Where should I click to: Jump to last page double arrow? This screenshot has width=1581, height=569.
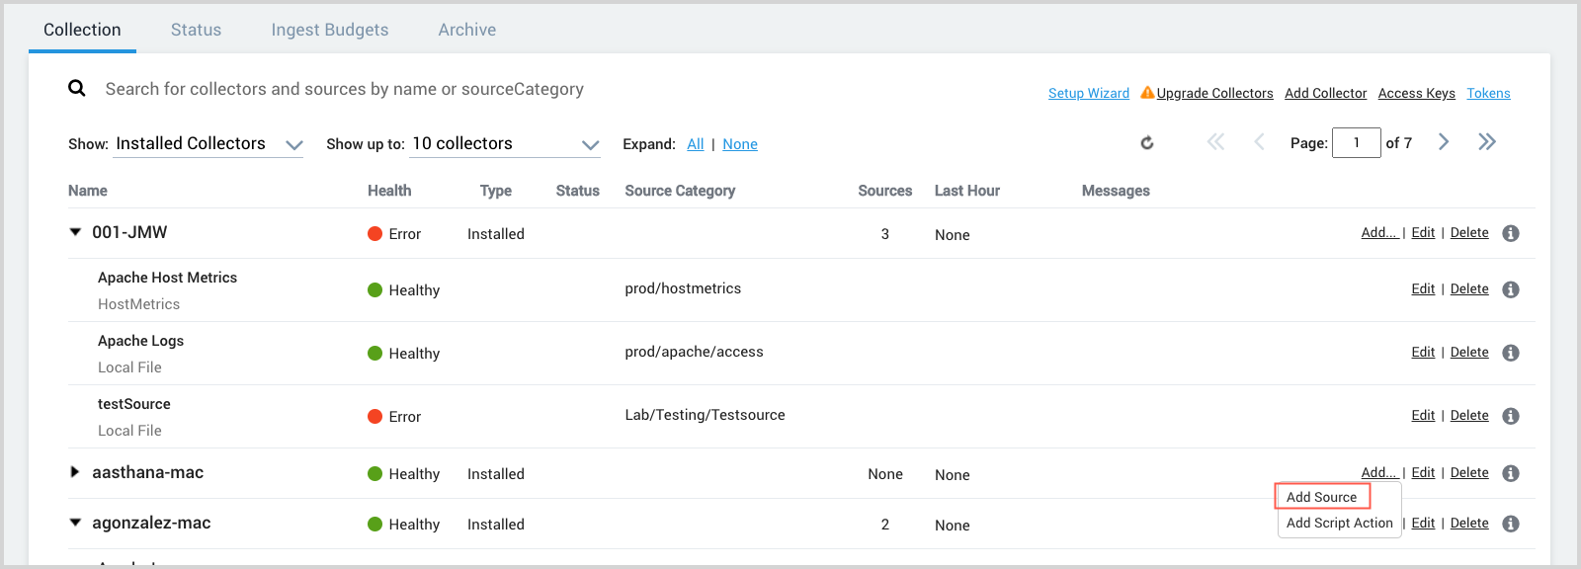[x=1486, y=142]
